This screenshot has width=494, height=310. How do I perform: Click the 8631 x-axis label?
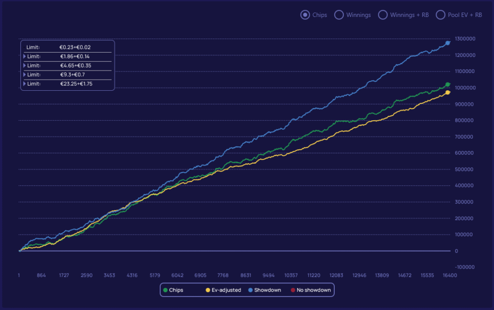click(246, 275)
